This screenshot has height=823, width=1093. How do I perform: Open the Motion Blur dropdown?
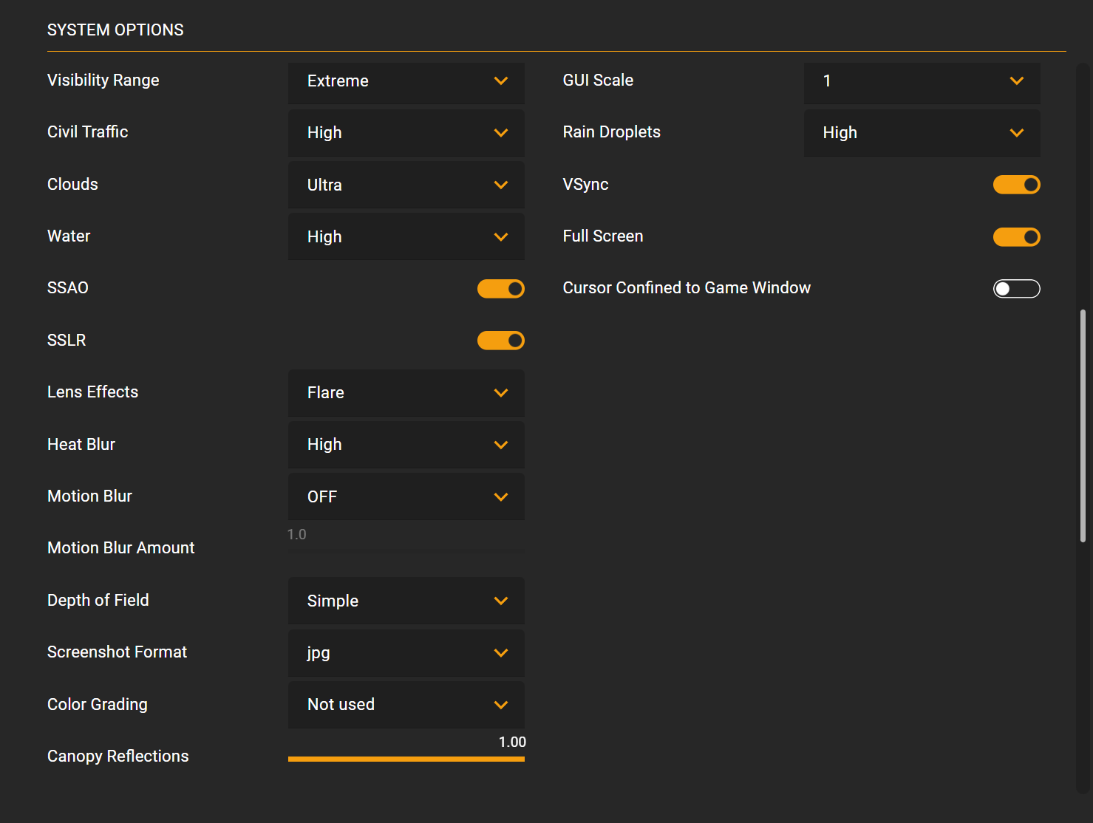pyautogui.click(x=406, y=496)
